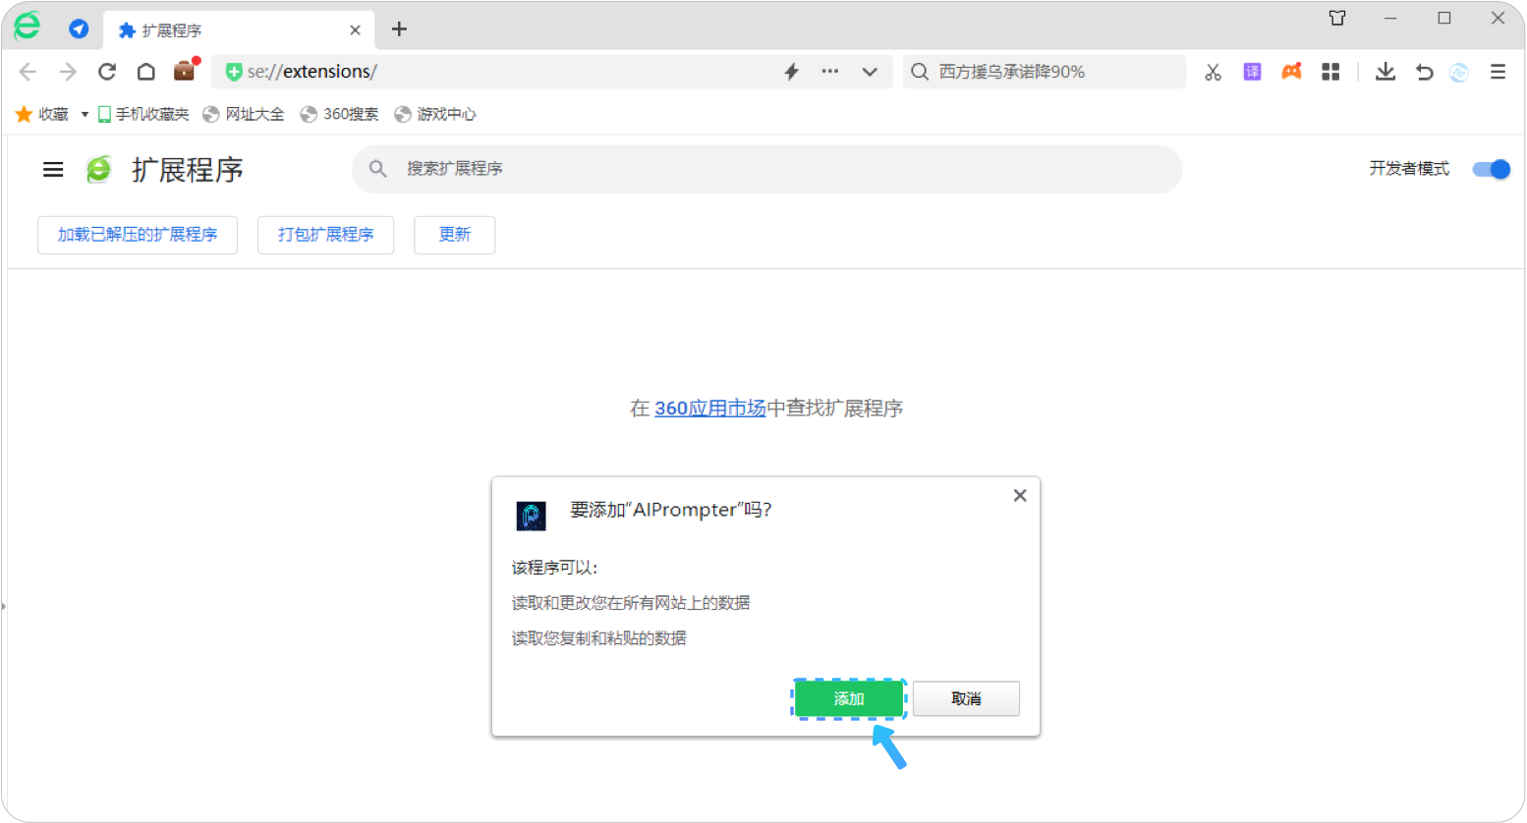
Task: Open 游戏中心 bookmark
Action: (x=435, y=114)
